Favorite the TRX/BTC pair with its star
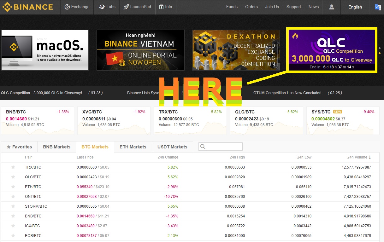 (13, 167)
